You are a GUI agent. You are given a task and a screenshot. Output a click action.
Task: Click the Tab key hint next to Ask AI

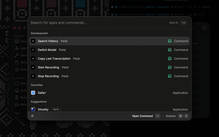tap(184, 23)
